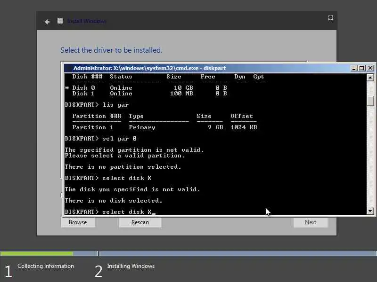Image resolution: width=377 pixels, height=282 pixels.
Task: Click 'The specified partition is not valid.' message
Action: 134,150
